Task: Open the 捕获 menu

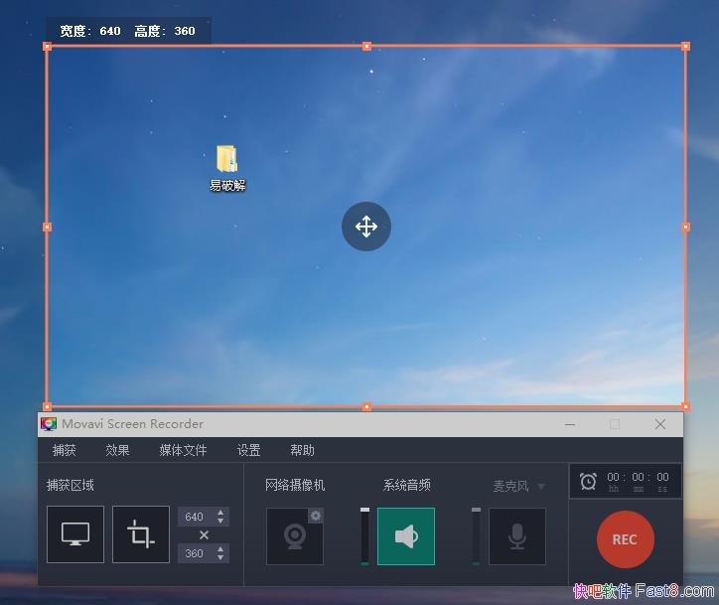Action: [64, 450]
